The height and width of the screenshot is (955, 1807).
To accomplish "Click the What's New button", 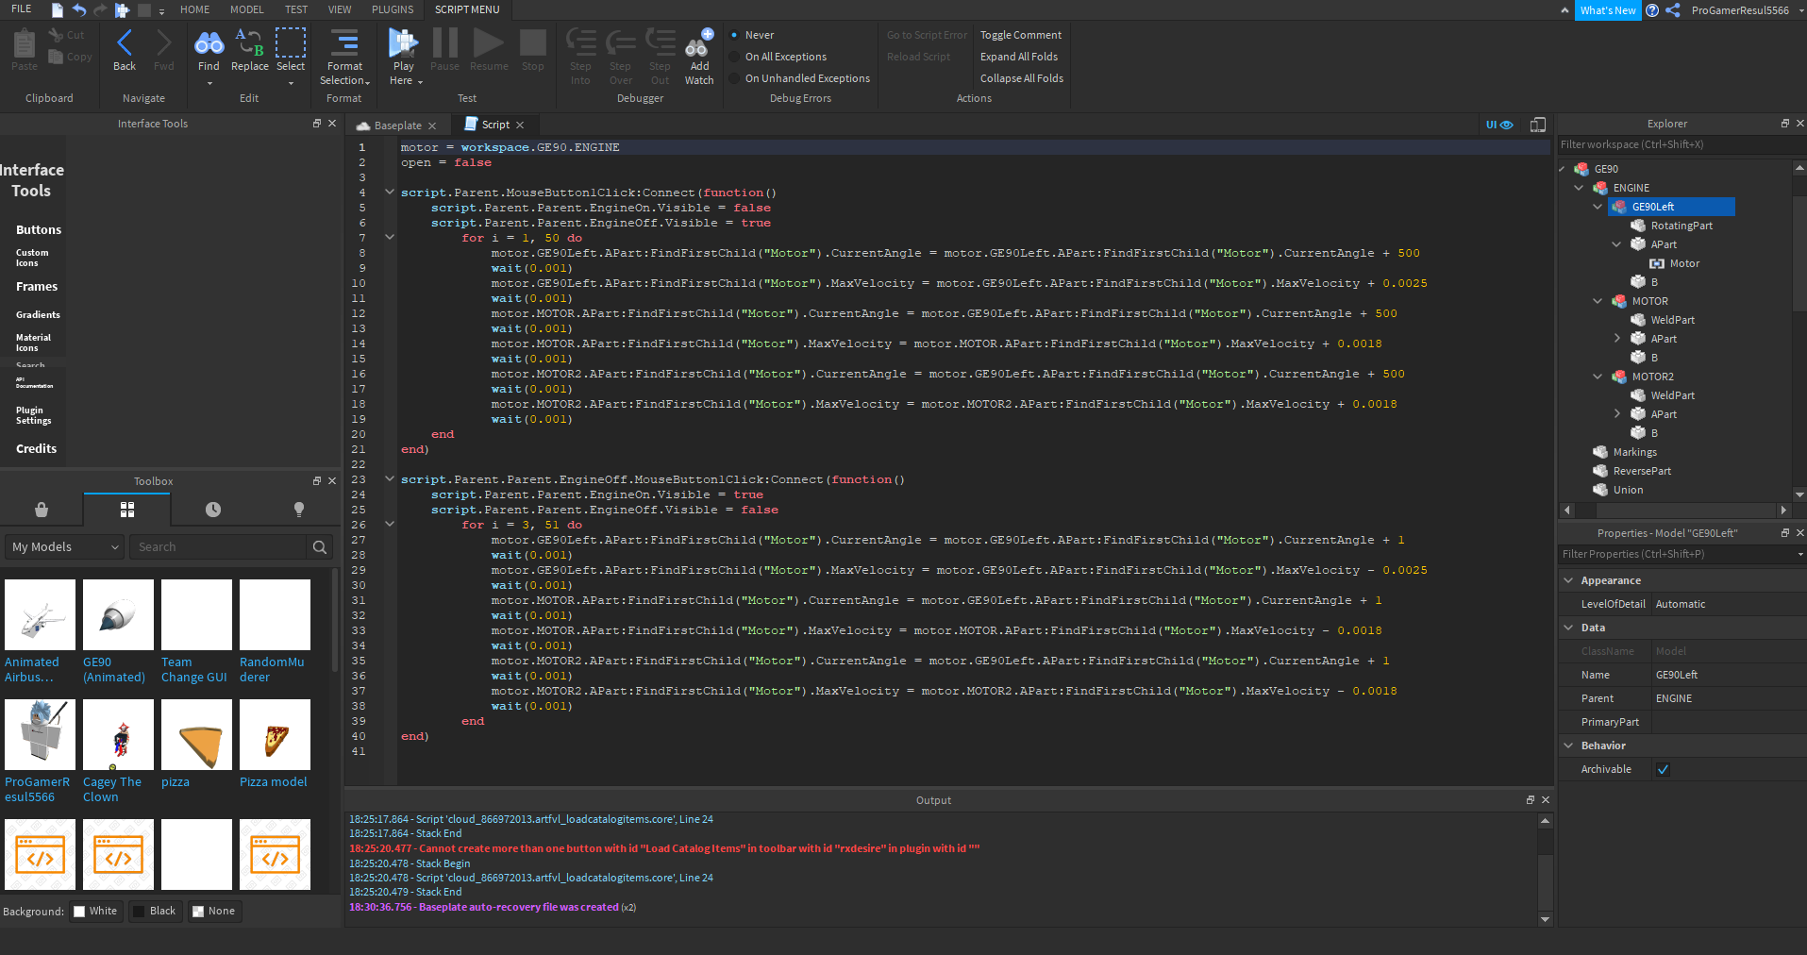I will pos(1607,10).
